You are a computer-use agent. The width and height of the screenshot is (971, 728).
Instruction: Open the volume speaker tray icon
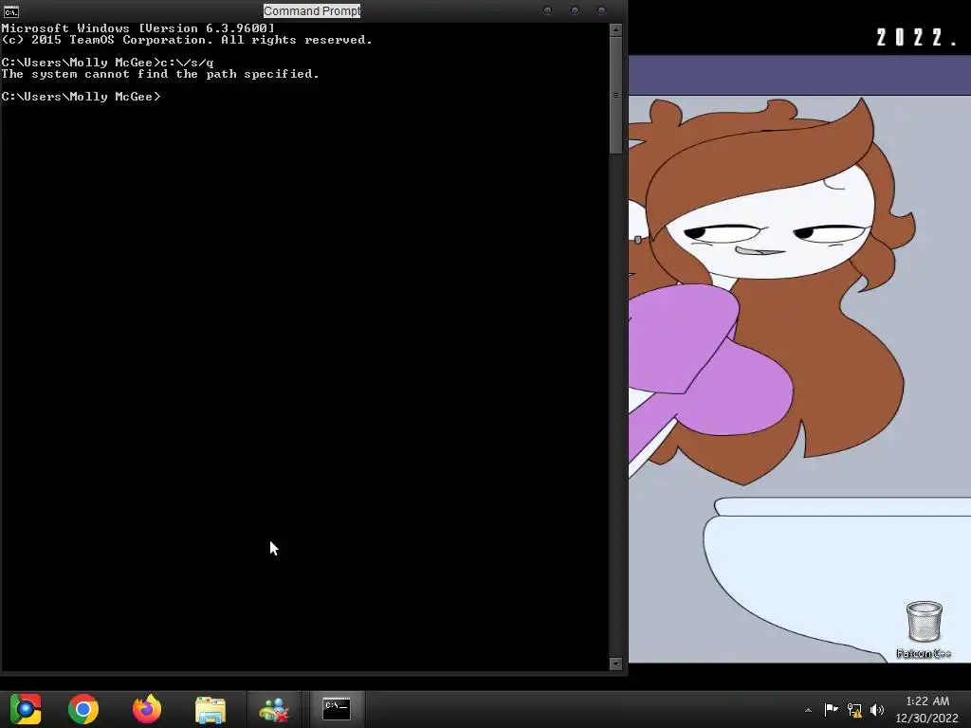tap(877, 710)
